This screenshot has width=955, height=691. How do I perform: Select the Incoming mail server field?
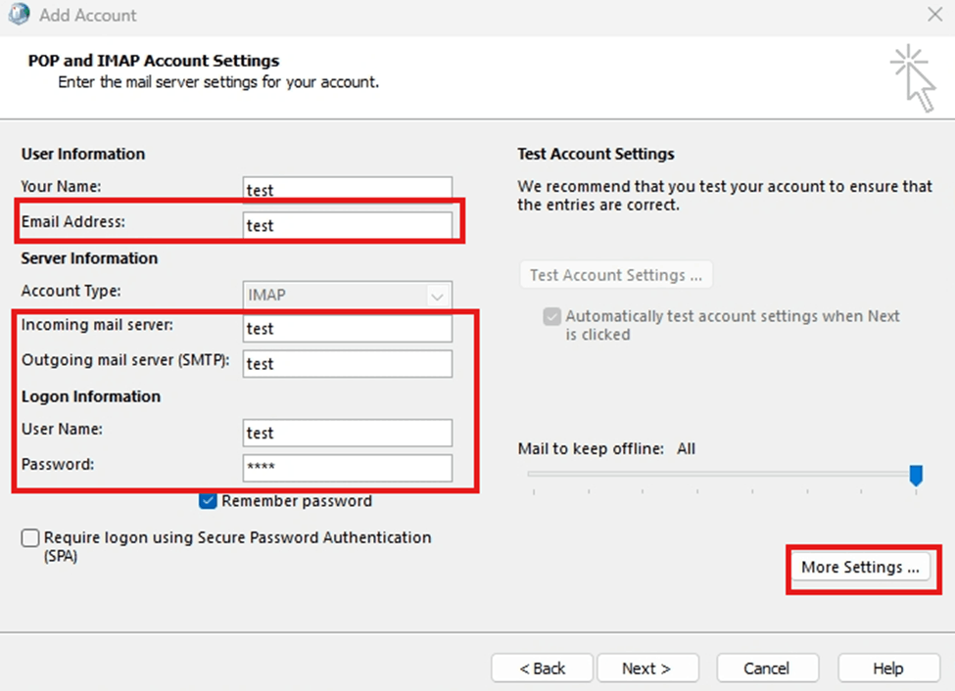click(347, 329)
